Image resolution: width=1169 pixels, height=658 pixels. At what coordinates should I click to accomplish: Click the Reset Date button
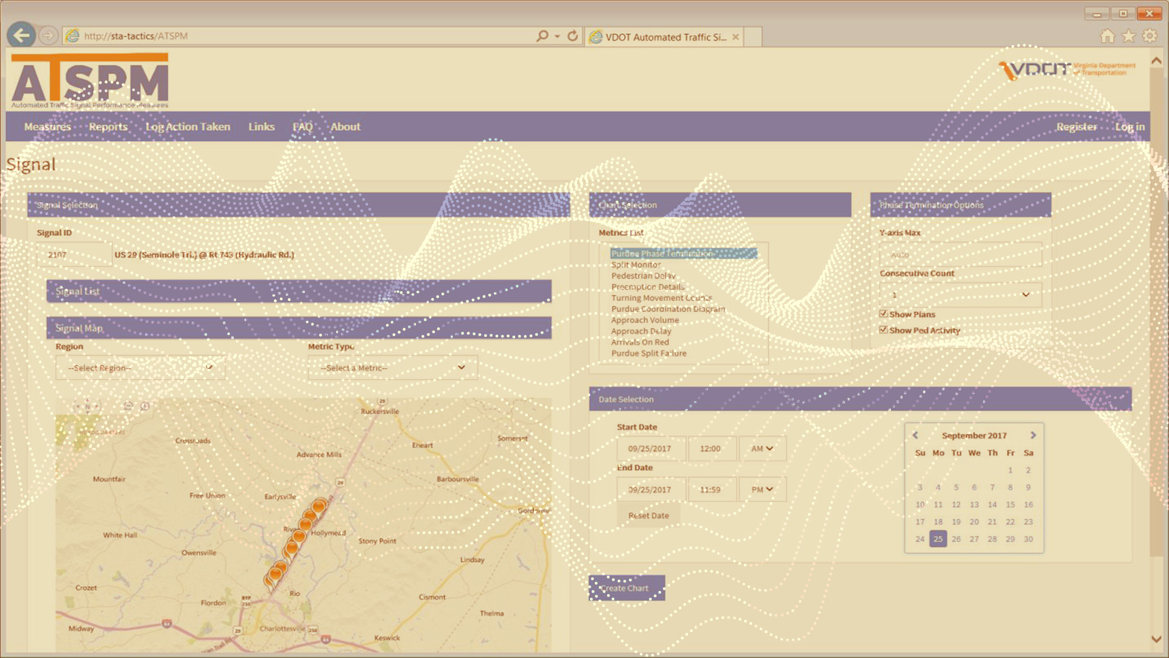tap(648, 515)
